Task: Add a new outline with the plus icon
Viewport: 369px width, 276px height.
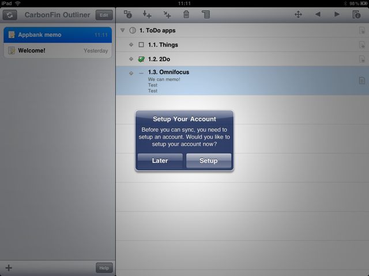Action: [x=9, y=268]
